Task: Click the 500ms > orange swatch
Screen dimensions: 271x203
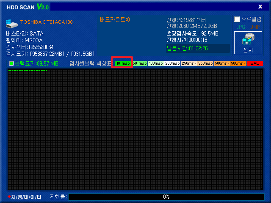Action: (x=222, y=63)
